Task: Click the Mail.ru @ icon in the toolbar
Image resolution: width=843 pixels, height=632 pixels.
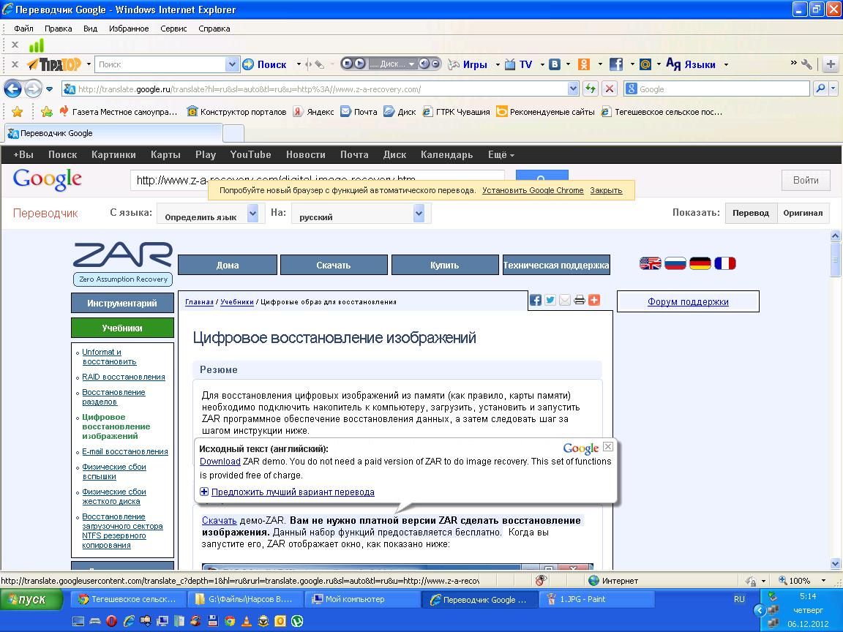Action: click(645, 64)
